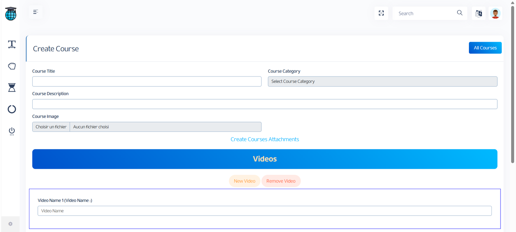Click the Videos banner

coord(265,159)
